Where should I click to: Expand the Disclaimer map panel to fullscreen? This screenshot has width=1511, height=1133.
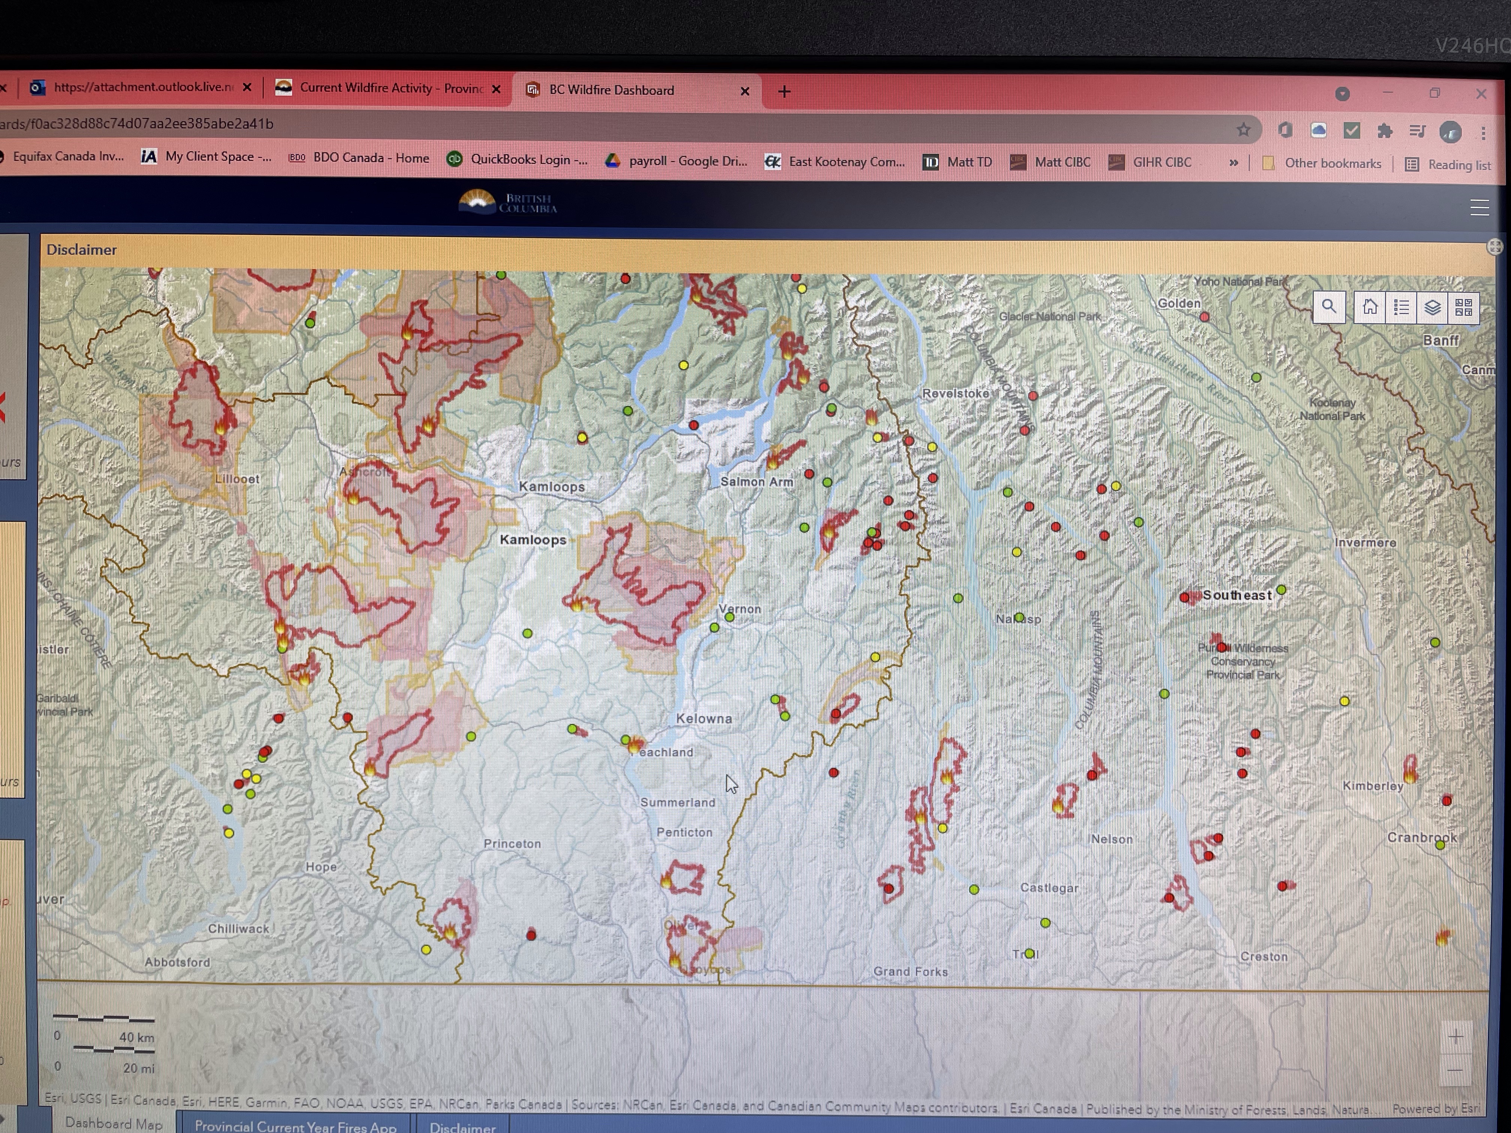[x=1495, y=247]
